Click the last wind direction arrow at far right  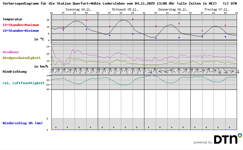click(237, 71)
